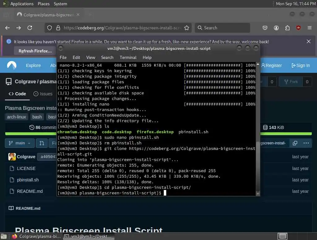This screenshot has height=240, width=317.
Task: Click the workspace switcher in bottom panel
Action: [282, 236]
